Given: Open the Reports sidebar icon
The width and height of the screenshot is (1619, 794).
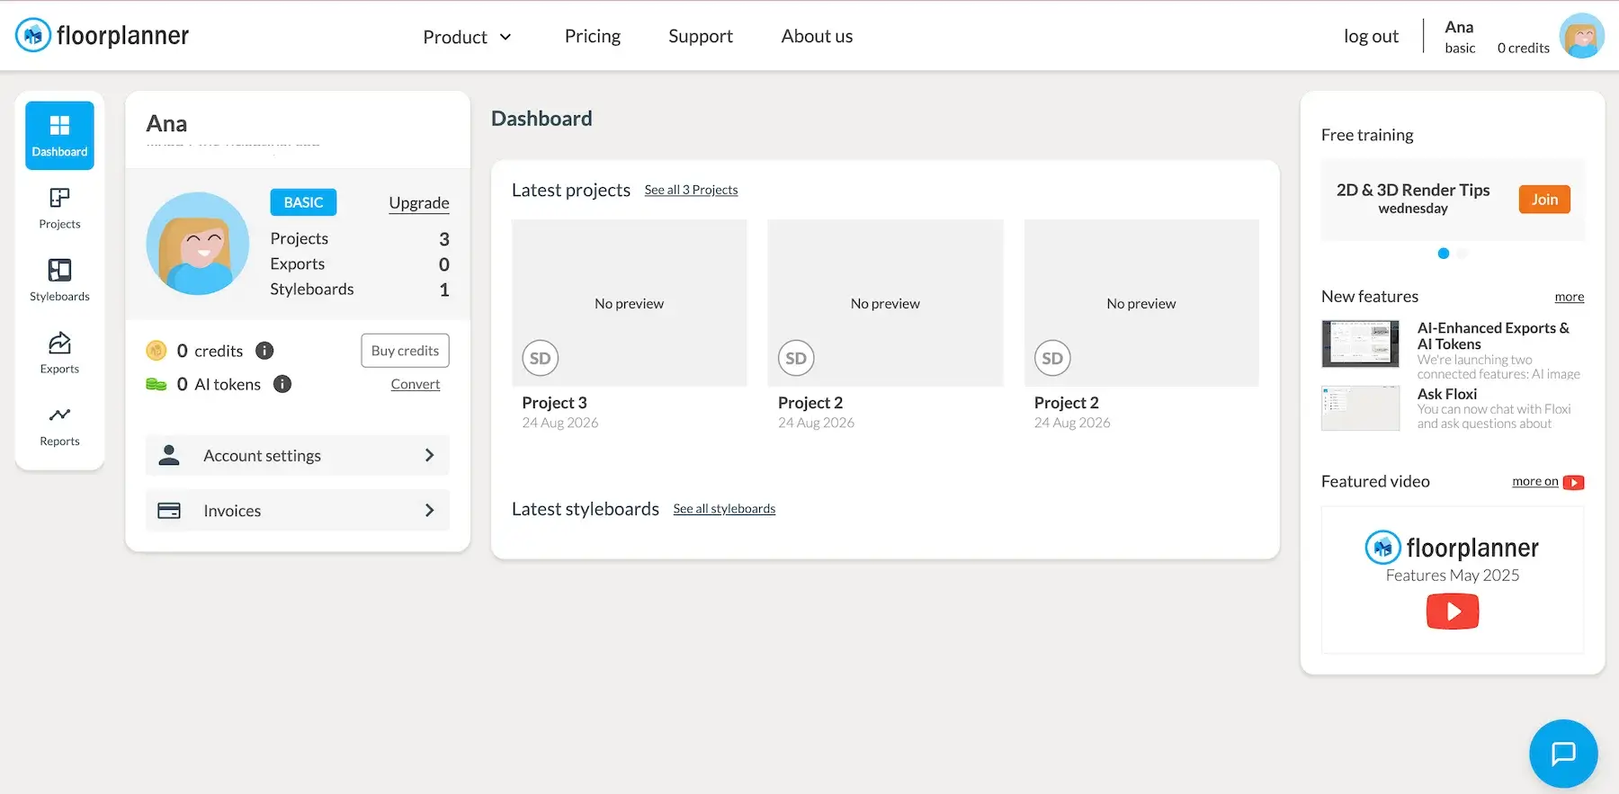Looking at the screenshot, I should pyautogui.click(x=59, y=425).
